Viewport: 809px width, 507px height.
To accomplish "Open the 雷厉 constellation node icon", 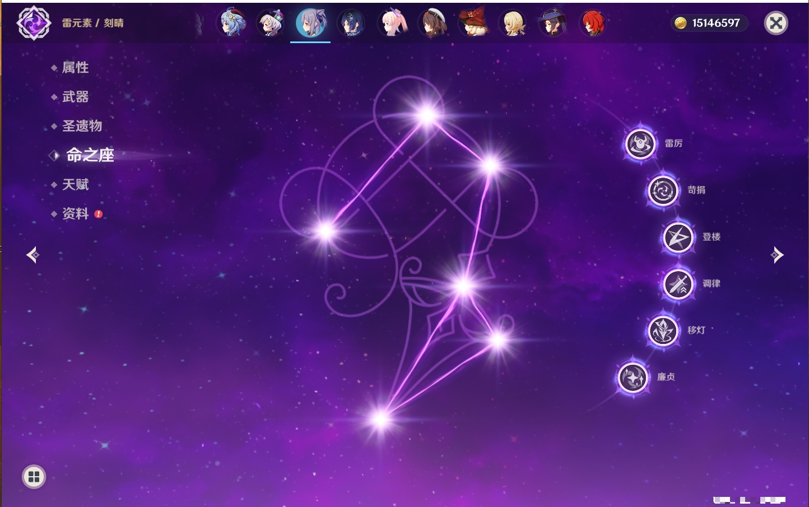I will coord(640,144).
